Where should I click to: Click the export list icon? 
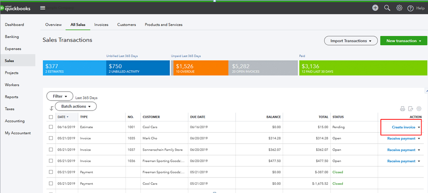pyautogui.click(x=410, y=109)
